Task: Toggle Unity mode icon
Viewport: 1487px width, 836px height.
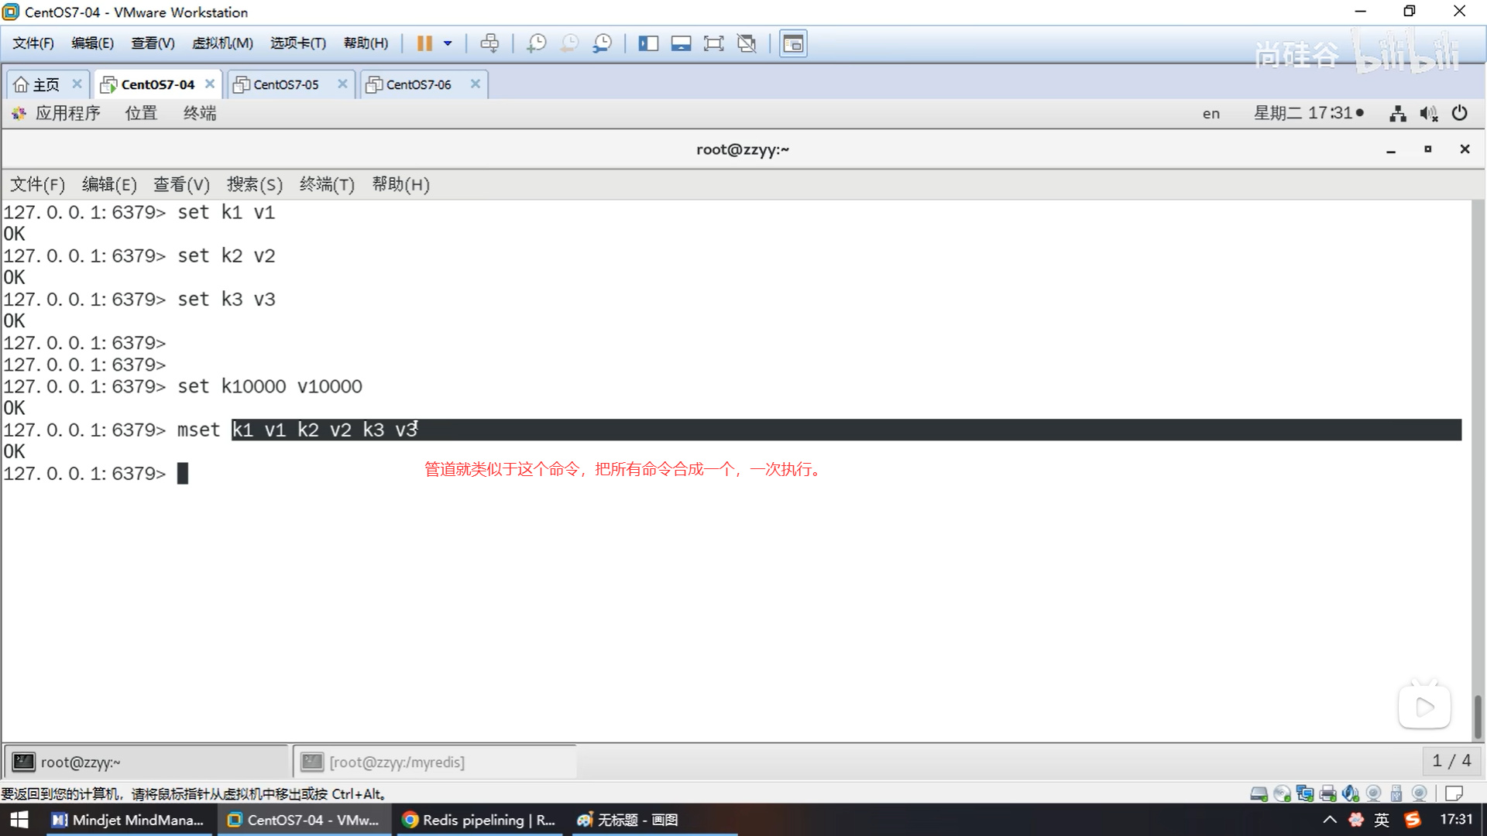Action: 747,43
